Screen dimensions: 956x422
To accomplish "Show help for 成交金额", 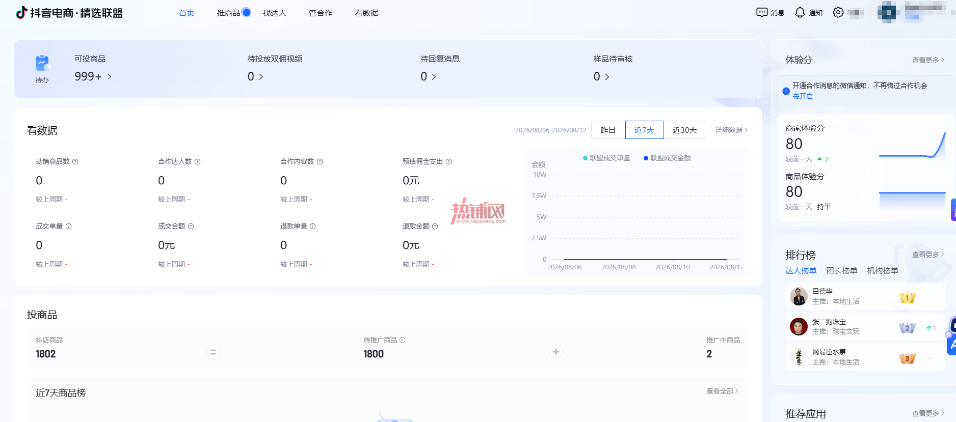I will (x=191, y=227).
